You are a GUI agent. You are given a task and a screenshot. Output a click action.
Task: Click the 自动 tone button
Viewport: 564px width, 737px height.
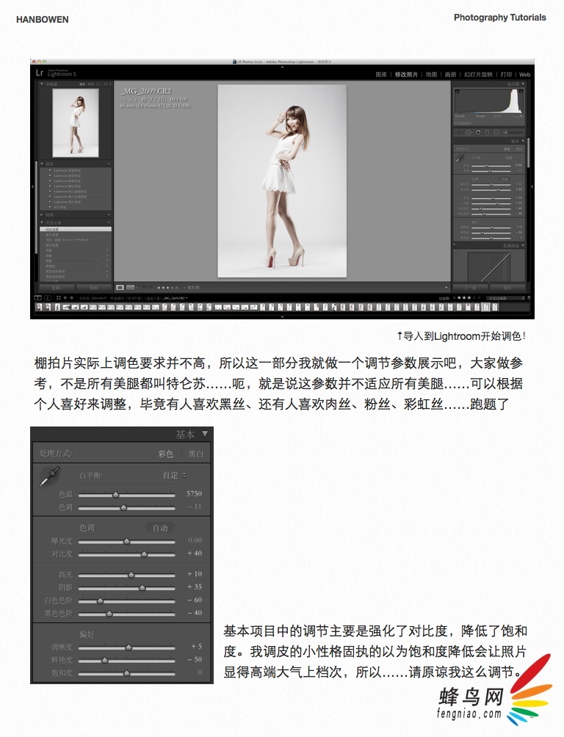160,528
